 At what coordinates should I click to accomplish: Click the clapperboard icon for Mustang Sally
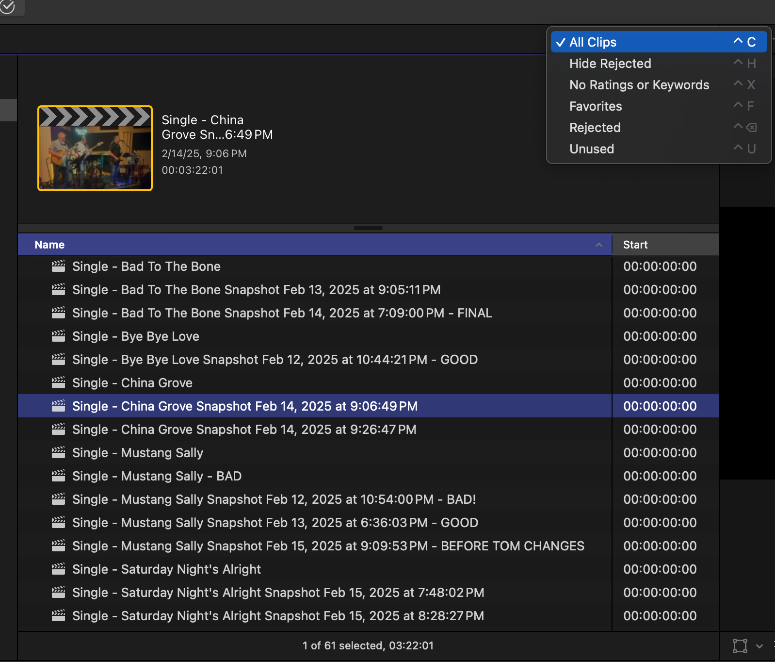(x=58, y=453)
